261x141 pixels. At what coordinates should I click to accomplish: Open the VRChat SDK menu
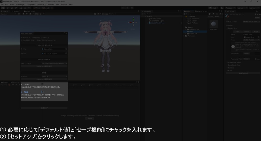coord(42,5)
